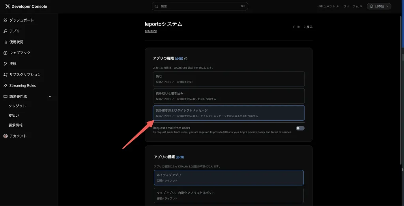This screenshot has width=404, height=206.
Task: Click info icon next to アプリの権限
Action: pos(186,59)
